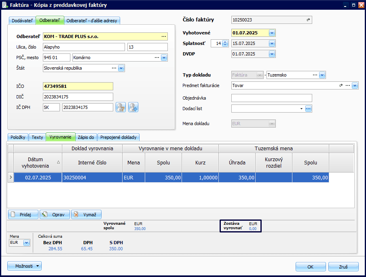366x277 pixels.
Task: Click the ellipsis in the Komárno city field
Action: 157,58
